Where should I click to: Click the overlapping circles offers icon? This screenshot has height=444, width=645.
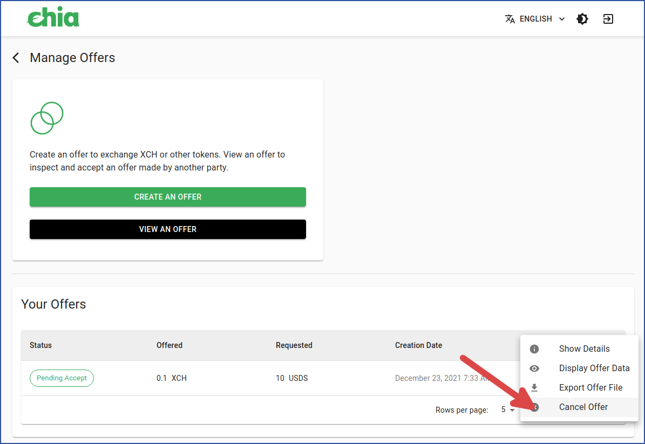[47, 118]
